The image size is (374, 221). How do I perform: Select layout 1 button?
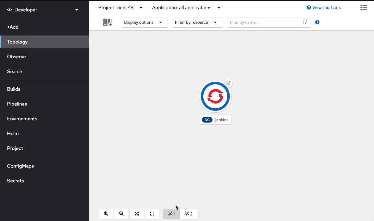pos(171,214)
